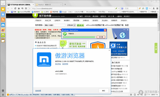Open the 百度 bookmark
The height and width of the screenshot is (97, 160).
[14, 12]
